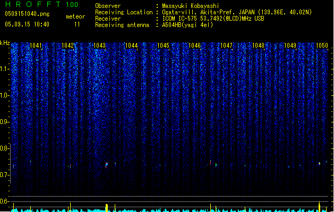
Task: Click the 1049 time marker
Action: (x=290, y=46)
